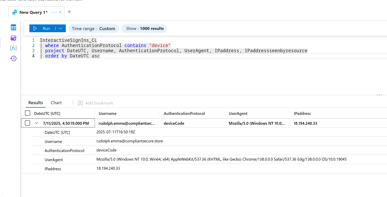Select the Results tab
This screenshot has height=197, width=387.
pos(36,103)
